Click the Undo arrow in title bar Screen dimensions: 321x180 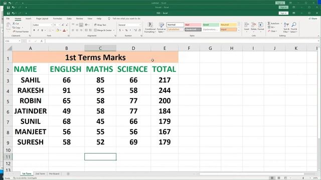click(13, 13)
